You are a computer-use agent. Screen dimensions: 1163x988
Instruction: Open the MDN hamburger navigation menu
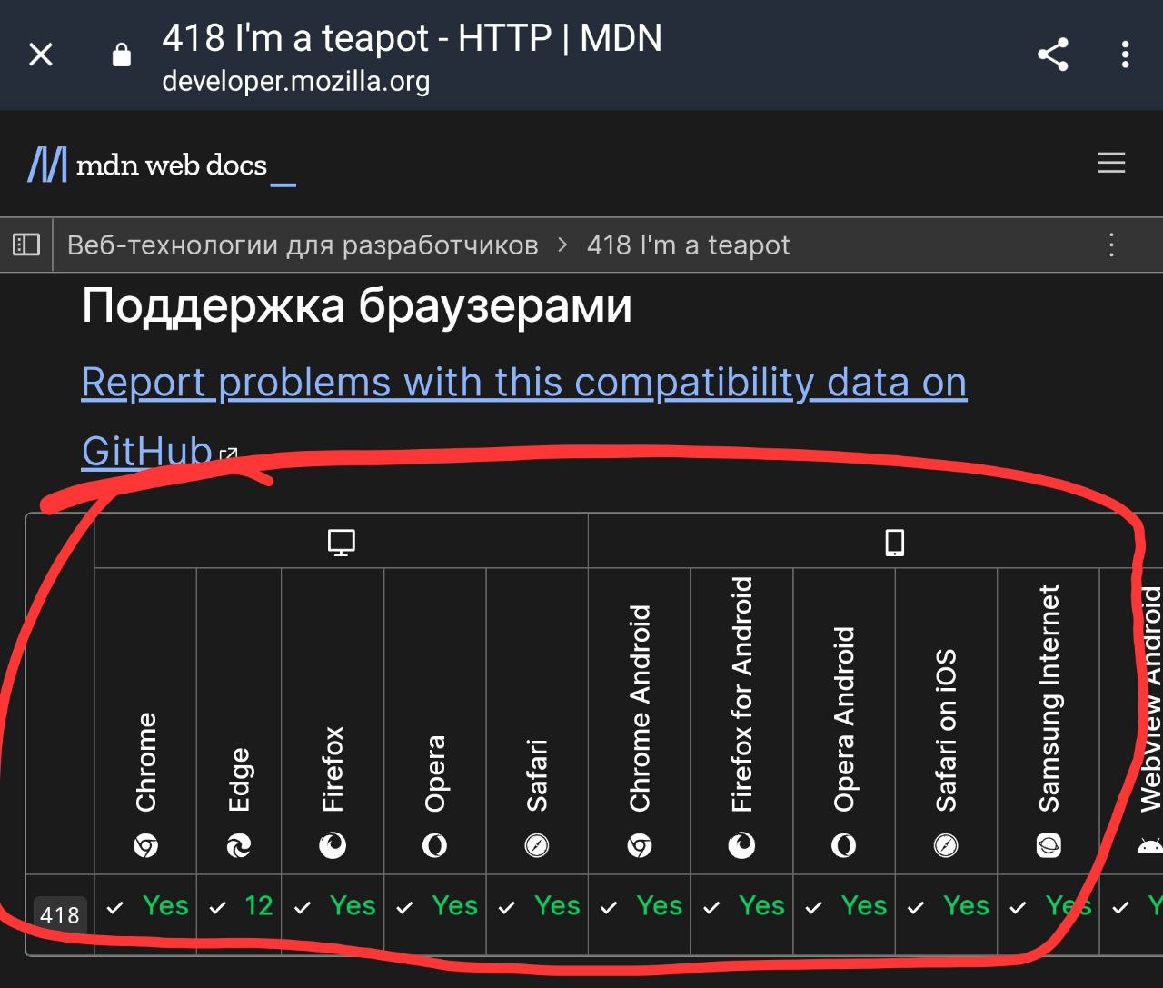point(1111,164)
